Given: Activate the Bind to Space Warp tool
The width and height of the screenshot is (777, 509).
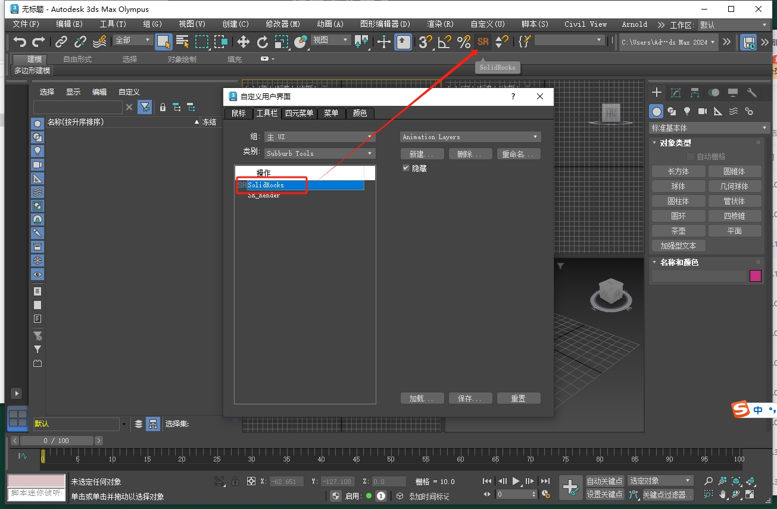Looking at the screenshot, I should (x=99, y=42).
